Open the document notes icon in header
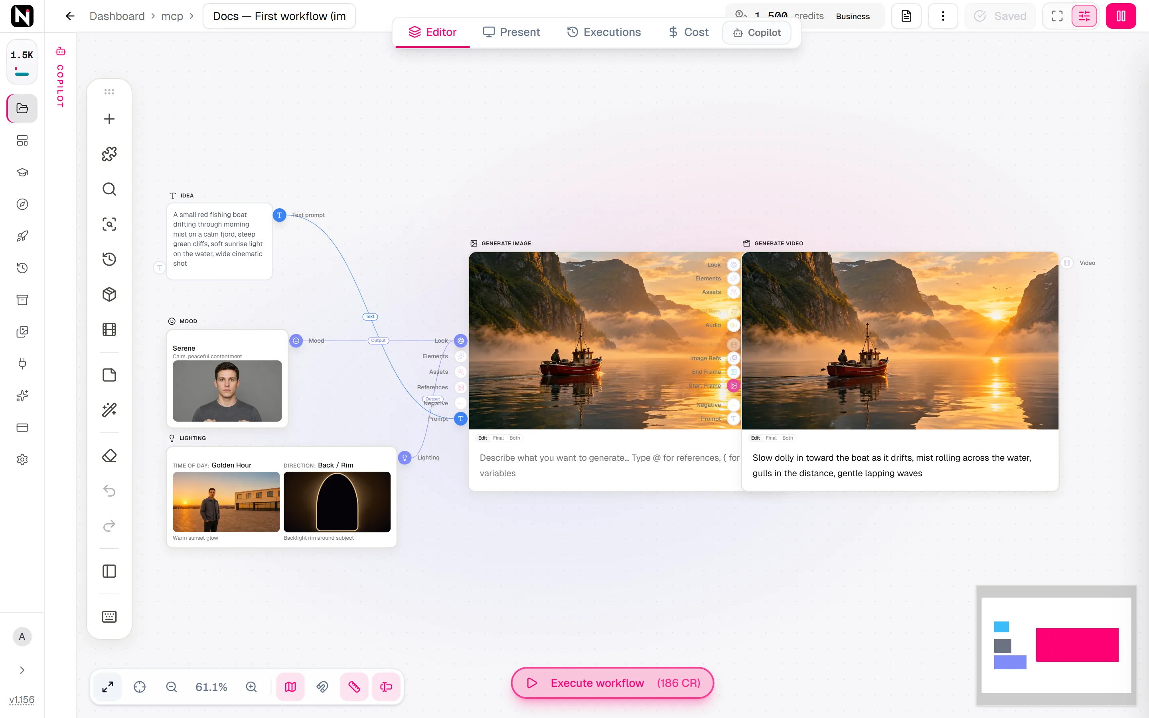1149x718 pixels. tap(906, 16)
